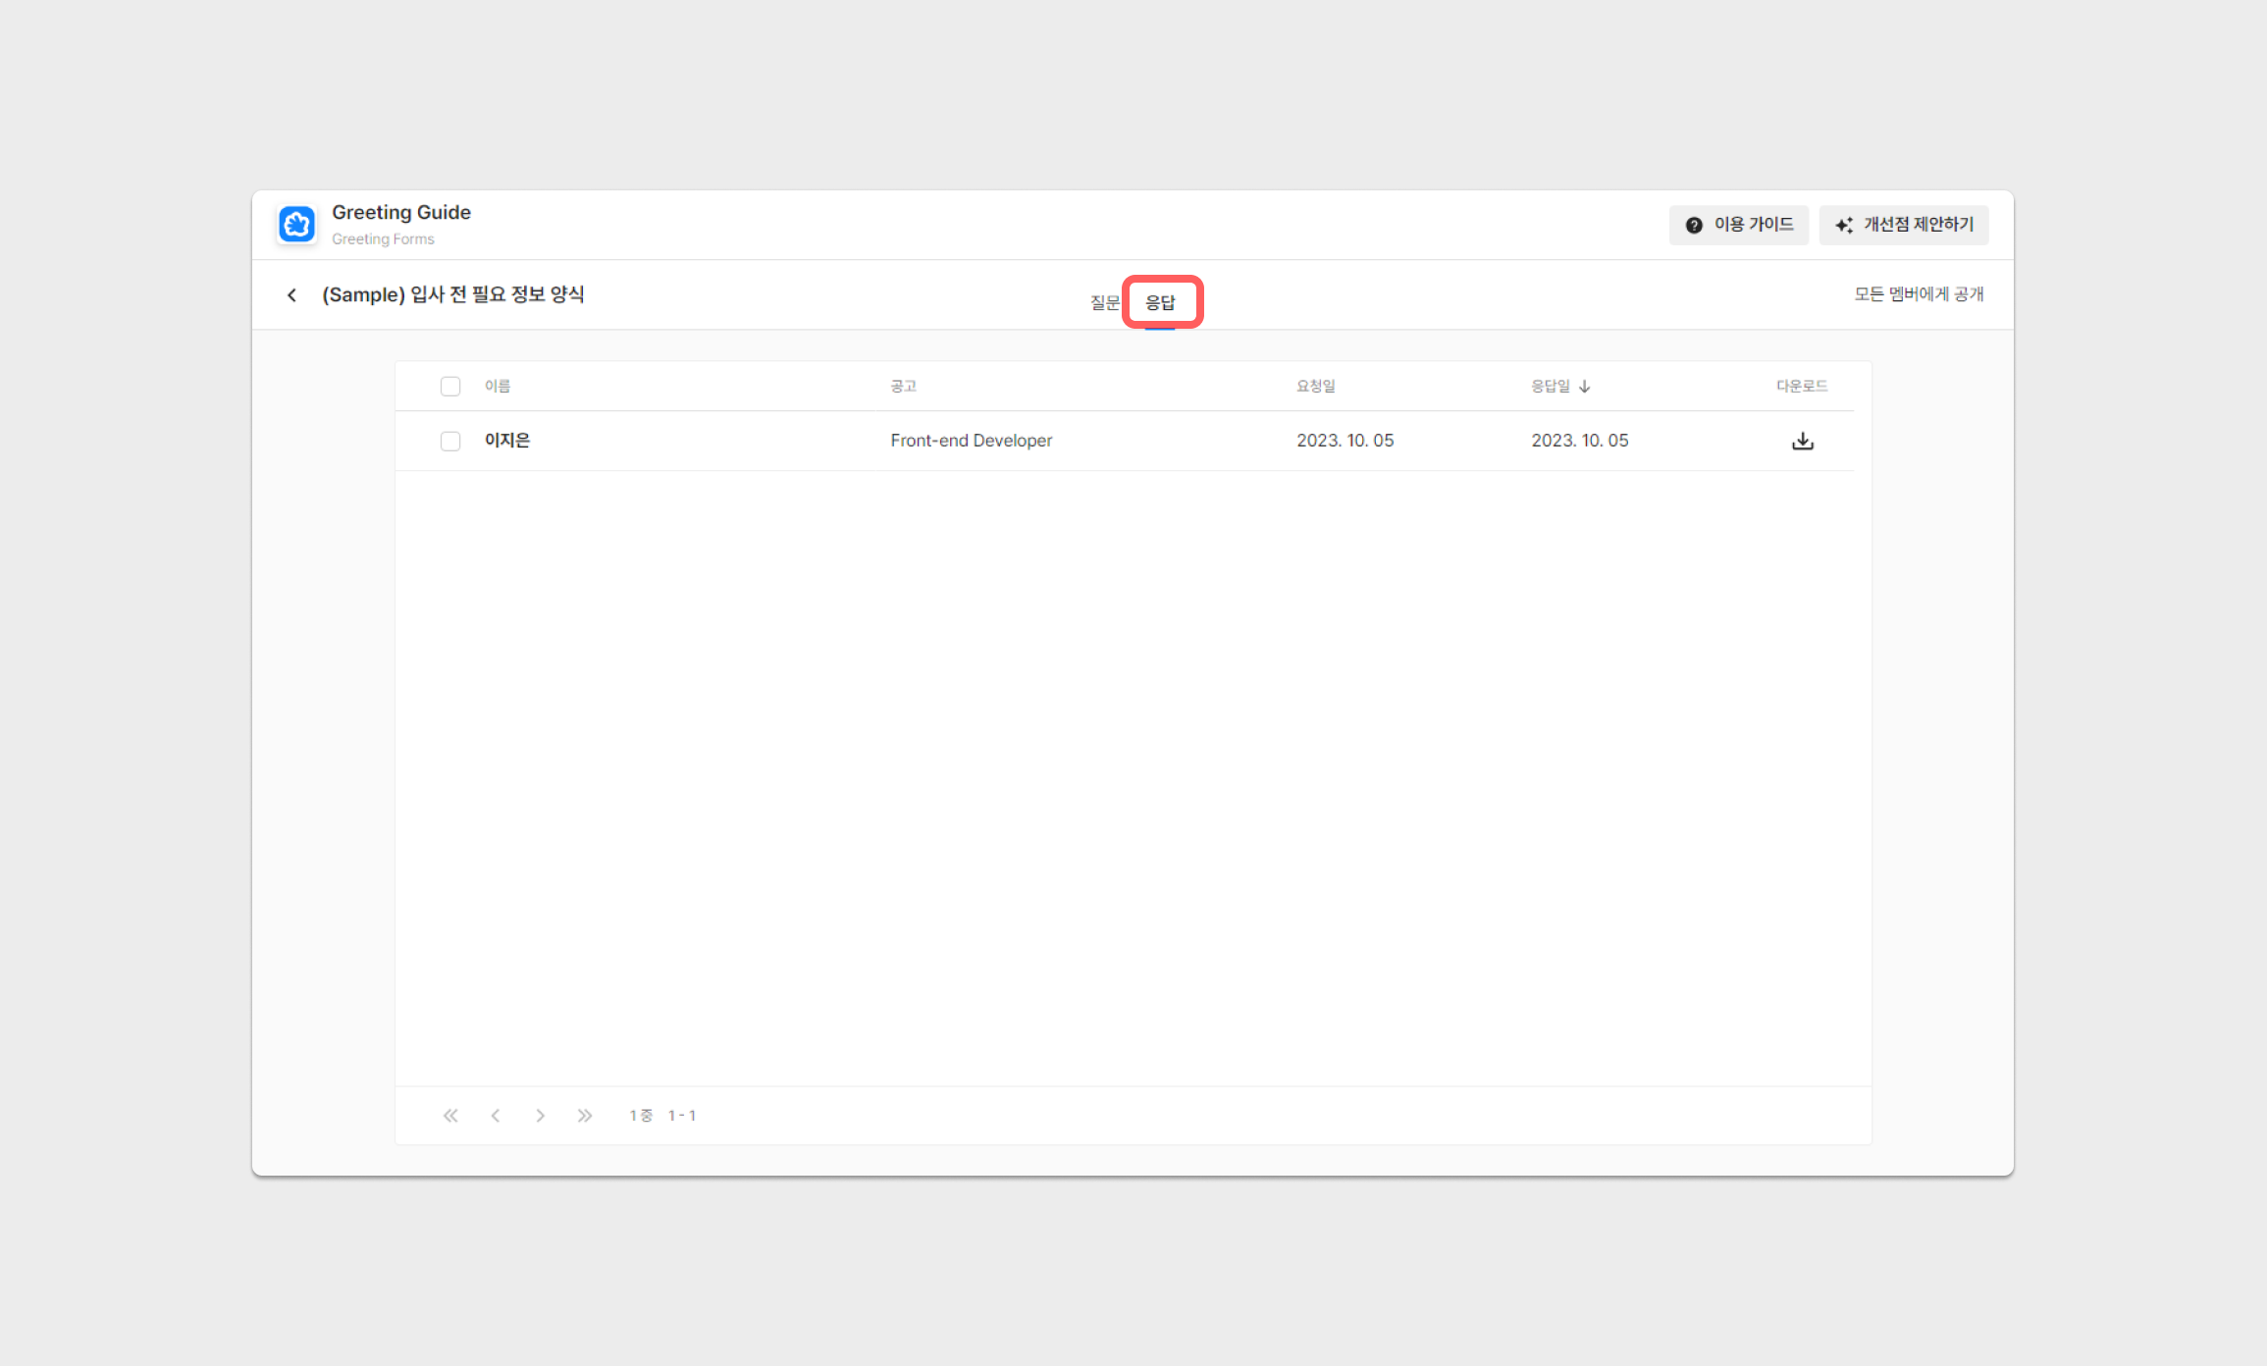
Task: Click the Greeting Guide app logo icon
Action: click(x=296, y=225)
